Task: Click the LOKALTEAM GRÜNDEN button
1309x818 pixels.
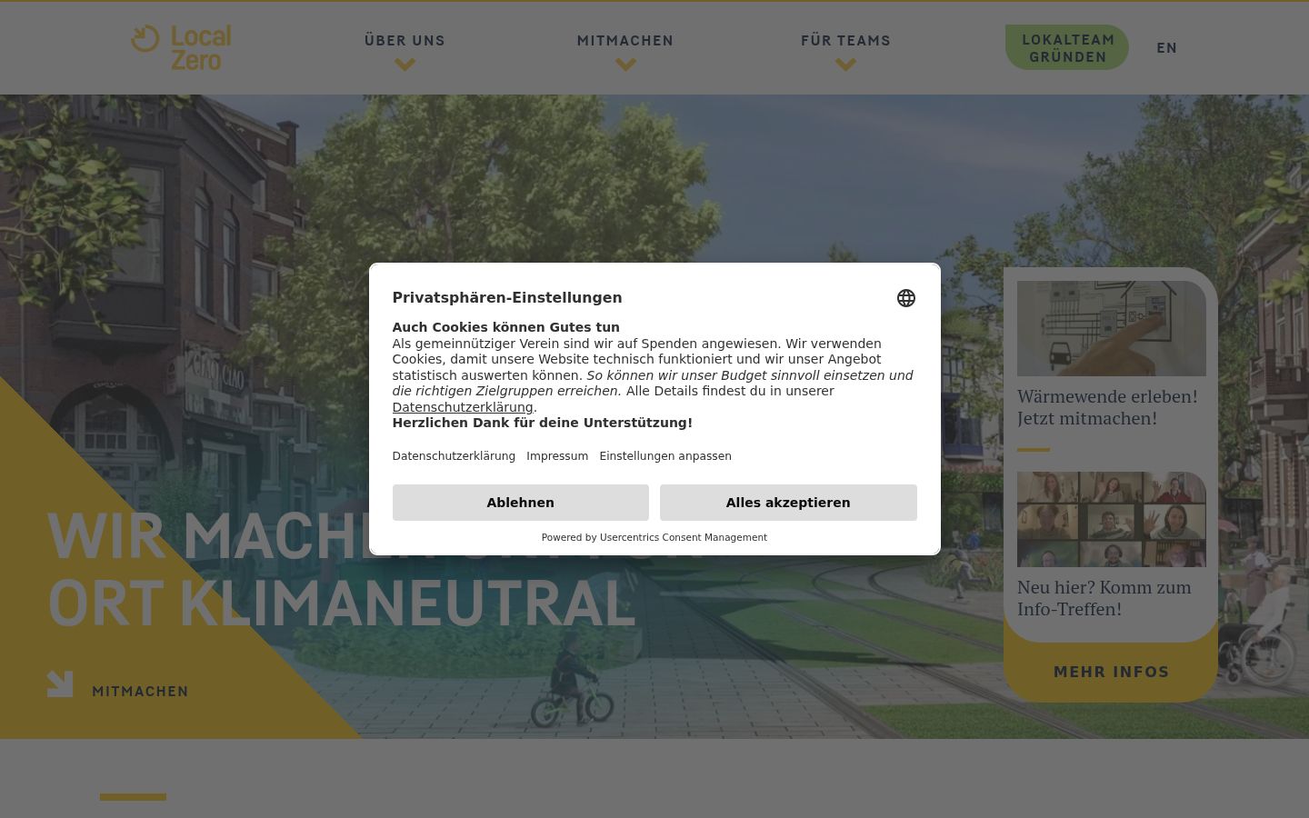Action: (1067, 47)
